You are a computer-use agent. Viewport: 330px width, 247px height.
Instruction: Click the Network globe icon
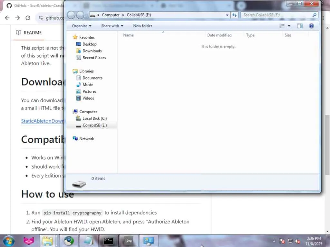[75, 138]
